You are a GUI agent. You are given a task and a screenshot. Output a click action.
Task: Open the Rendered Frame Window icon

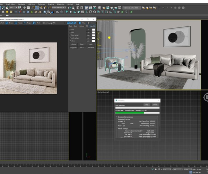click(108, 8)
